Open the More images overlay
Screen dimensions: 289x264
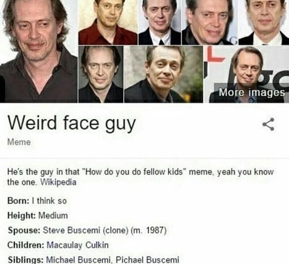(252, 92)
